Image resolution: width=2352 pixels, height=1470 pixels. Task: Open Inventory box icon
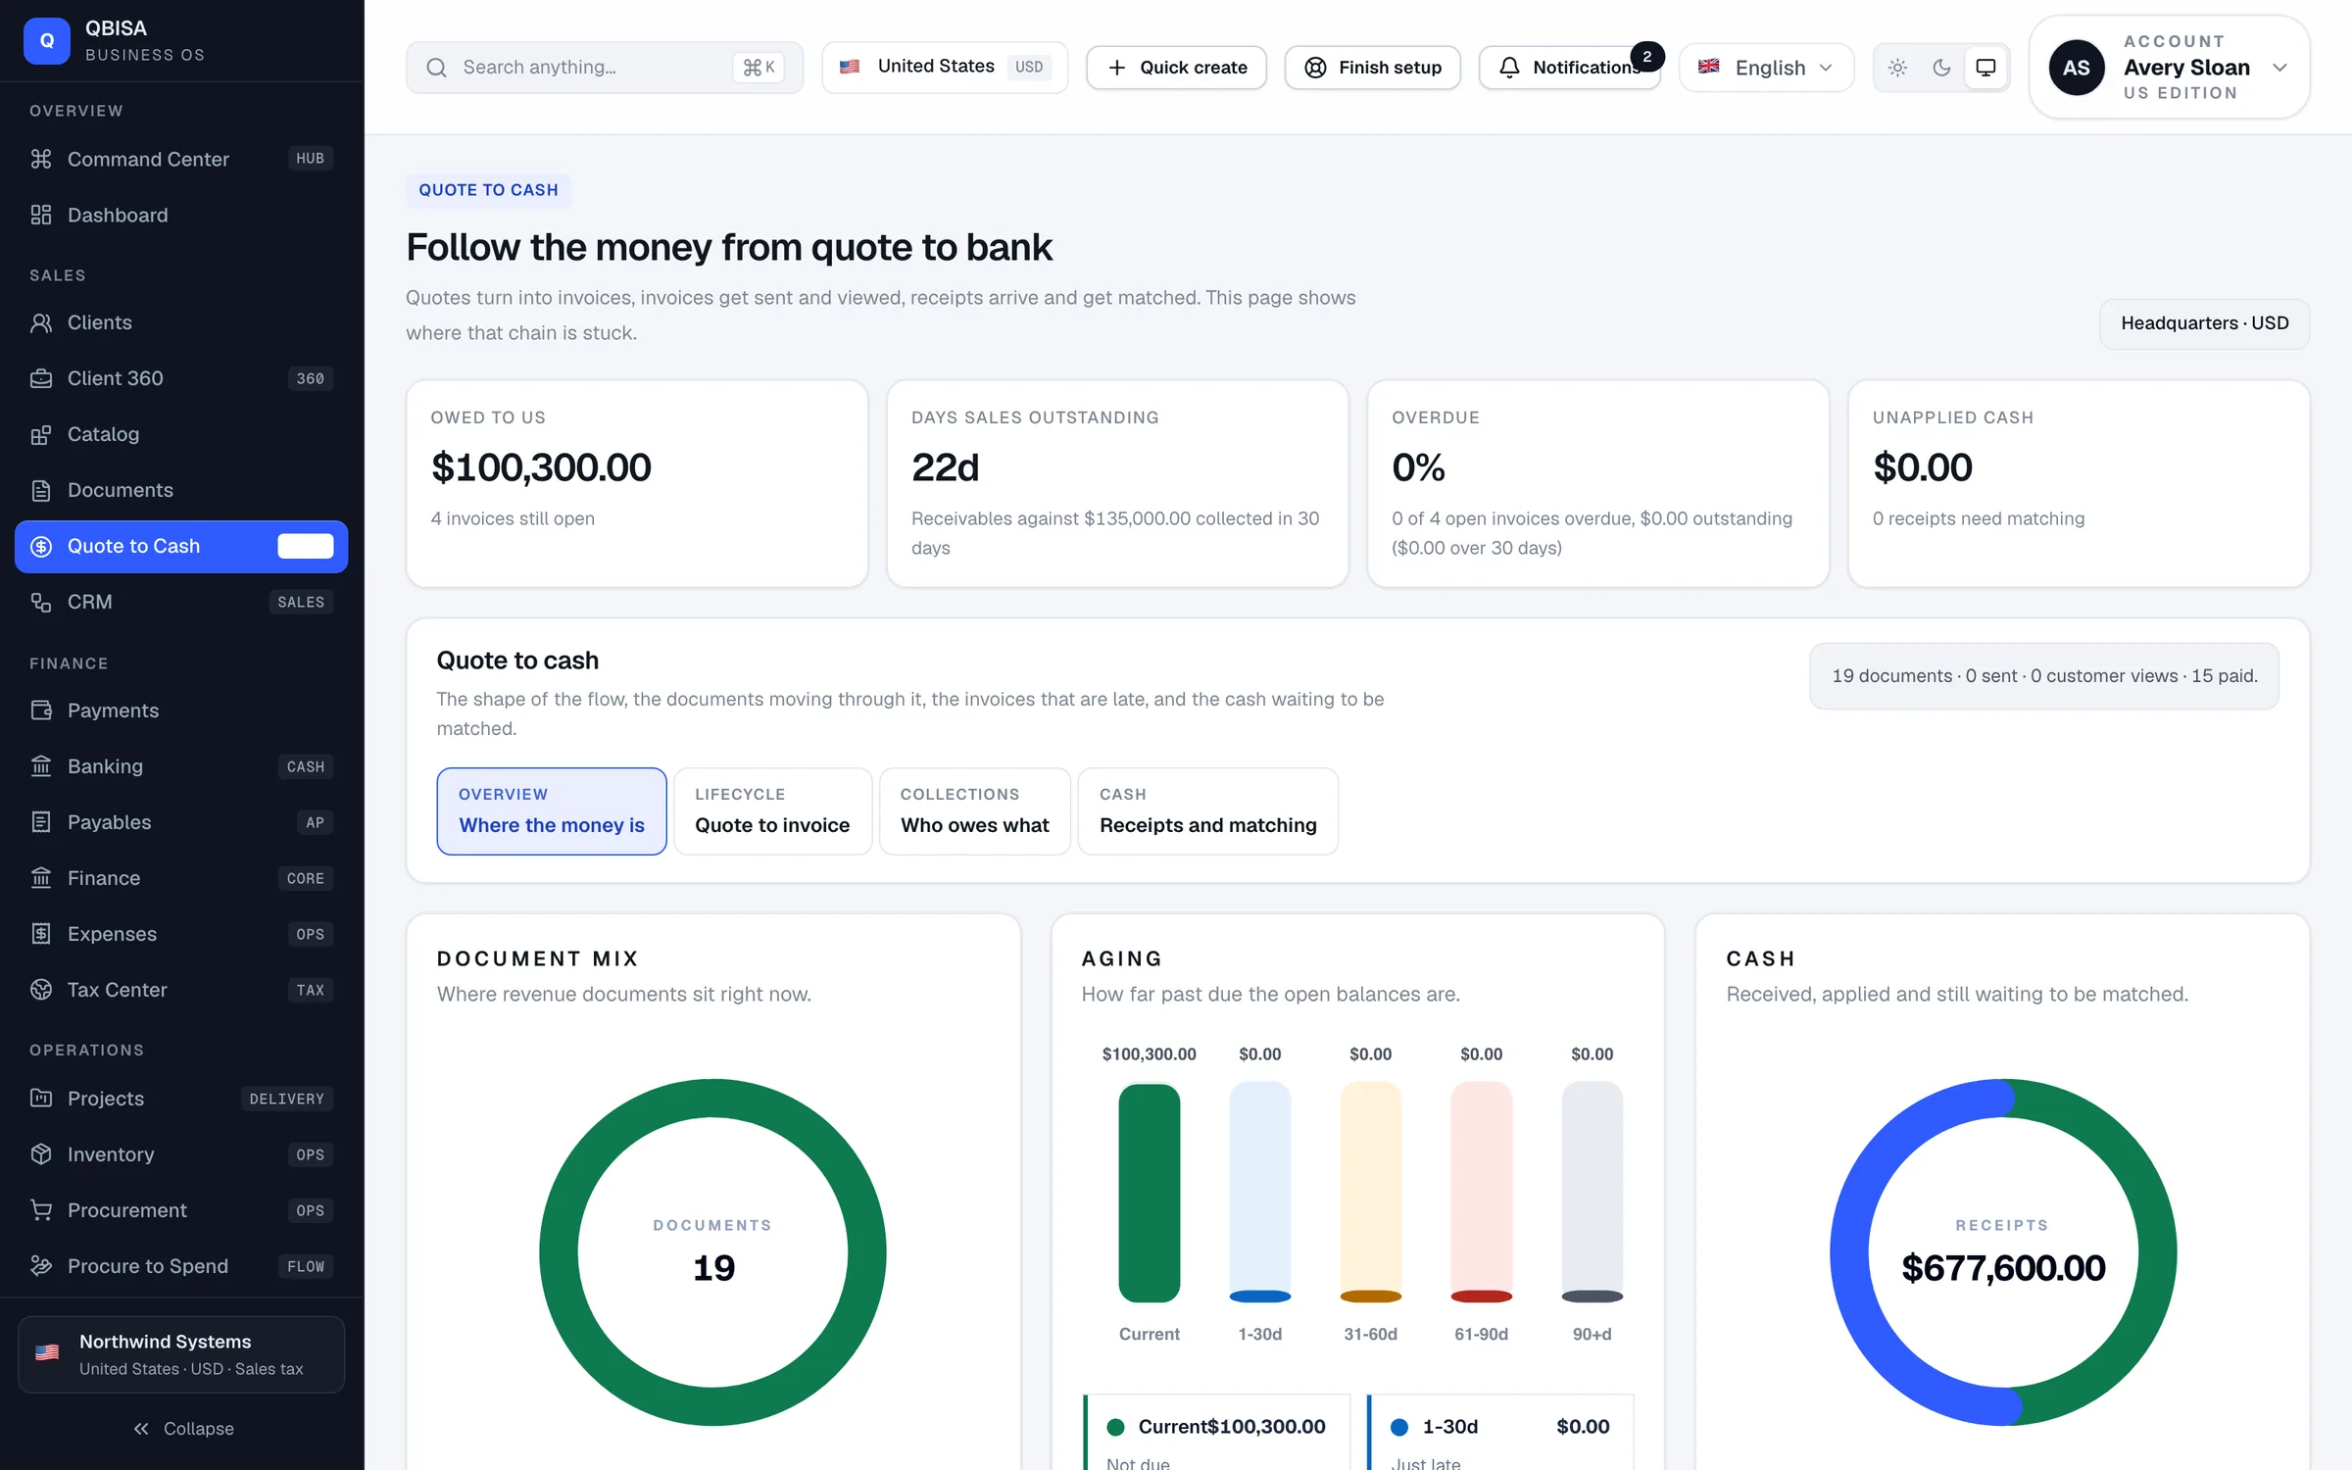41,1154
